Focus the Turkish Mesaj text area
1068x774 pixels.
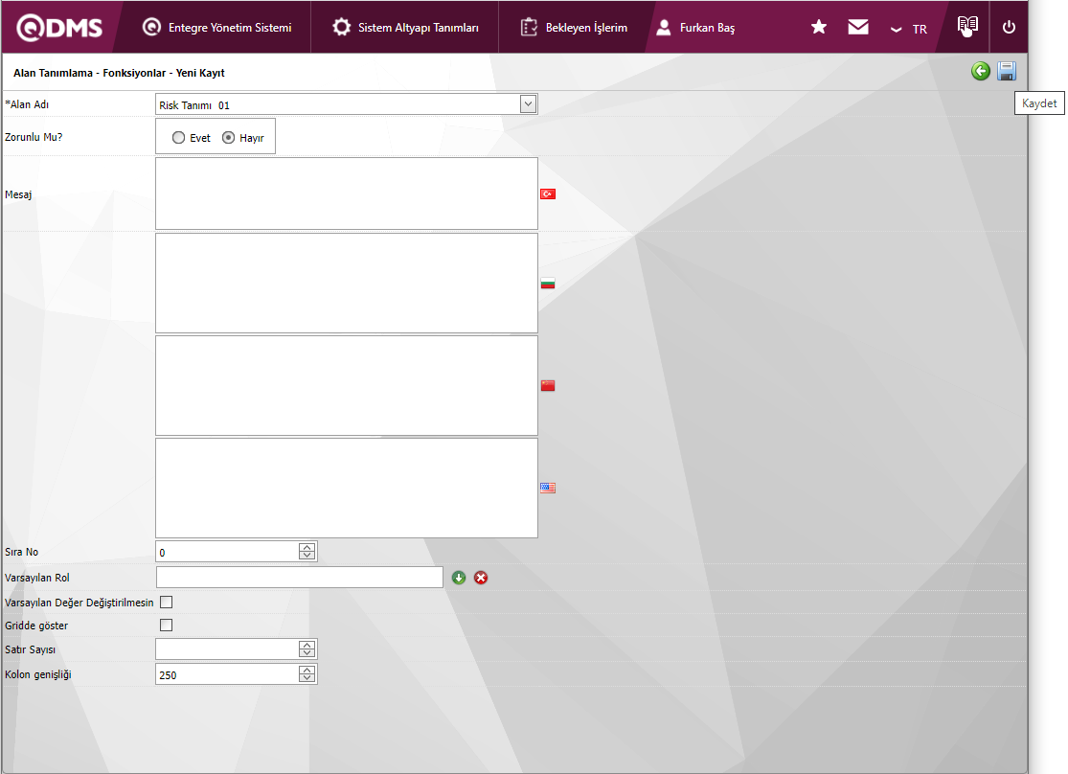347,193
